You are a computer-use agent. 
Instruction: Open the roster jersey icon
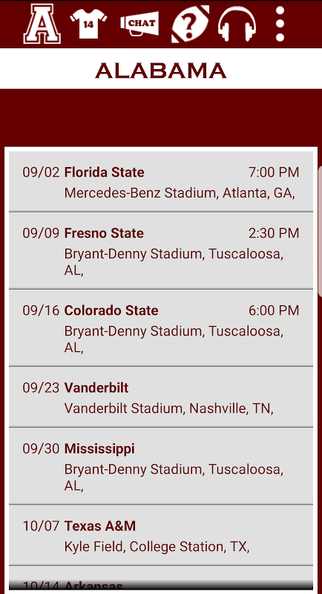tap(88, 24)
